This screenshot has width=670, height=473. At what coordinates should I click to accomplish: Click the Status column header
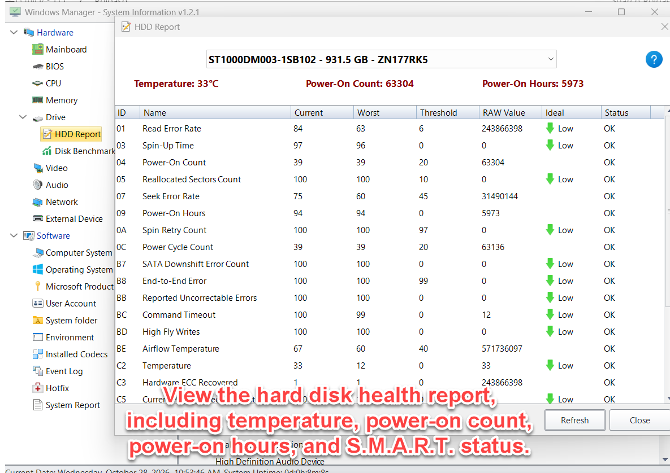pos(625,112)
